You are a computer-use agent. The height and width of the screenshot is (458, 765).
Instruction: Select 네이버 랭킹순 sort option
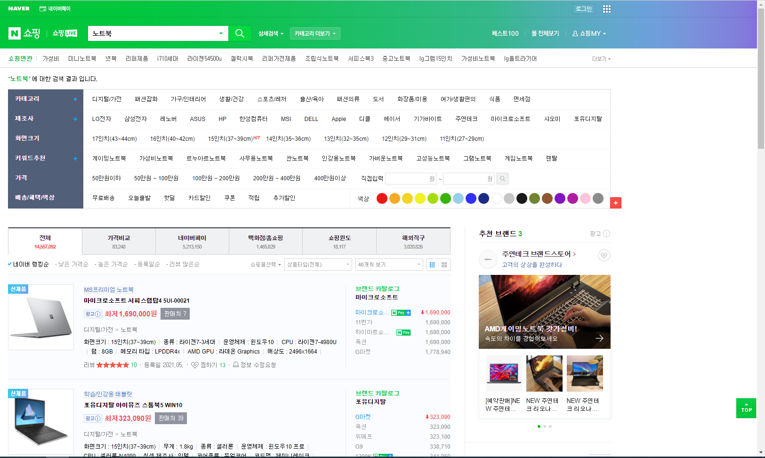point(31,265)
